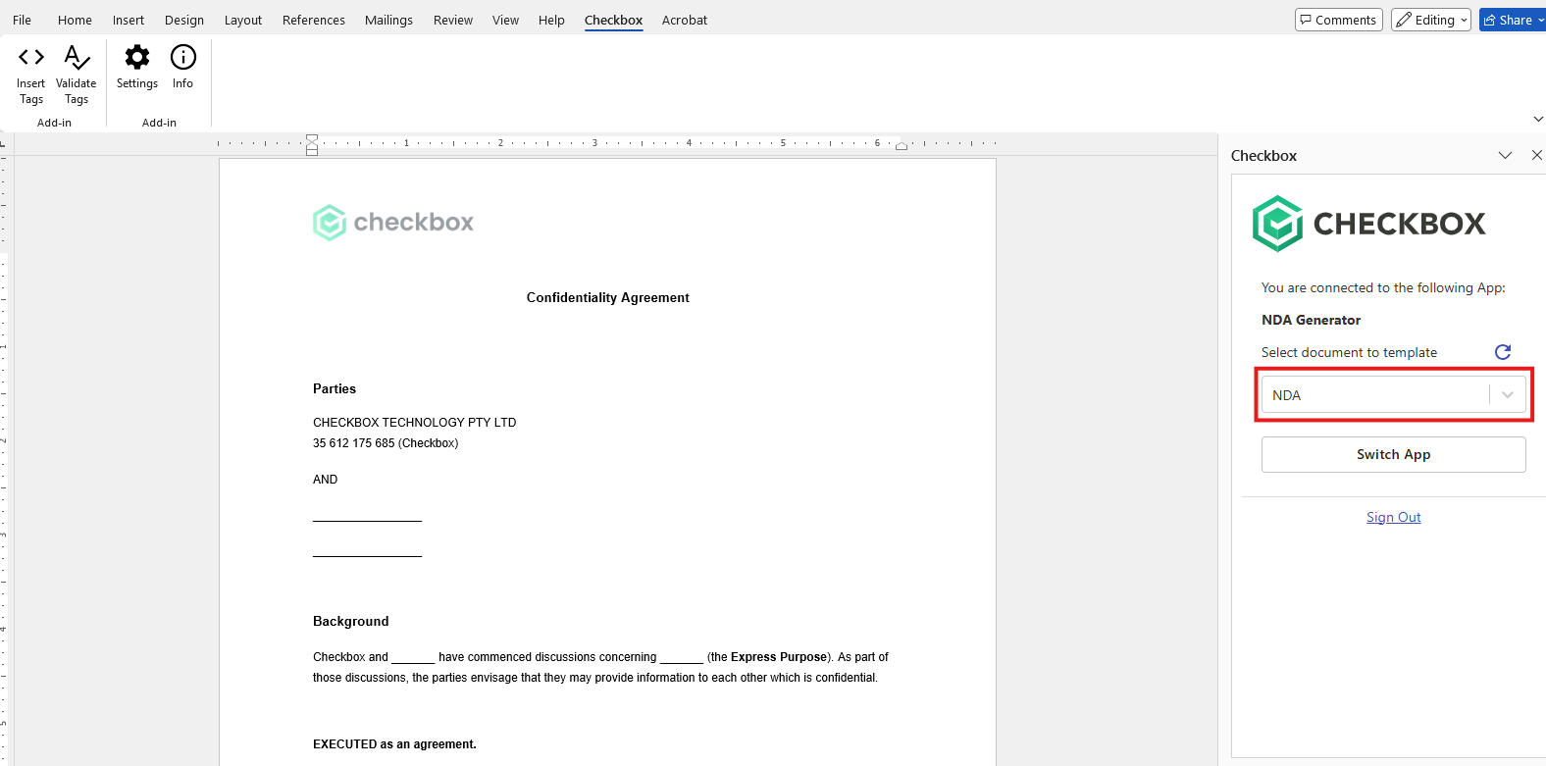Expand the Checkbox pane options chevron
The width and height of the screenshot is (1546, 766).
[x=1505, y=156]
